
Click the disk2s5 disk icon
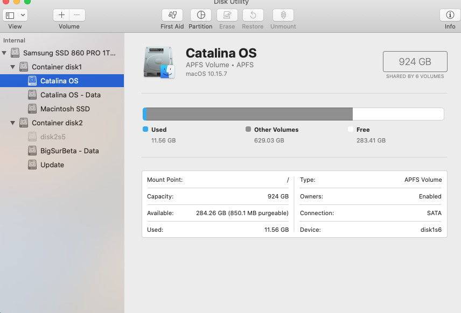(32, 137)
